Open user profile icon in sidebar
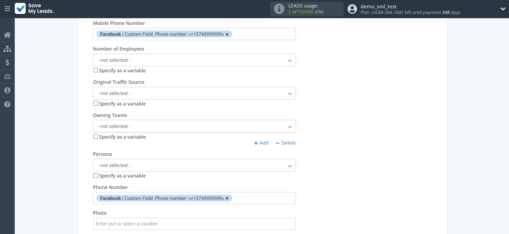The height and width of the screenshot is (234, 509). tap(7, 90)
